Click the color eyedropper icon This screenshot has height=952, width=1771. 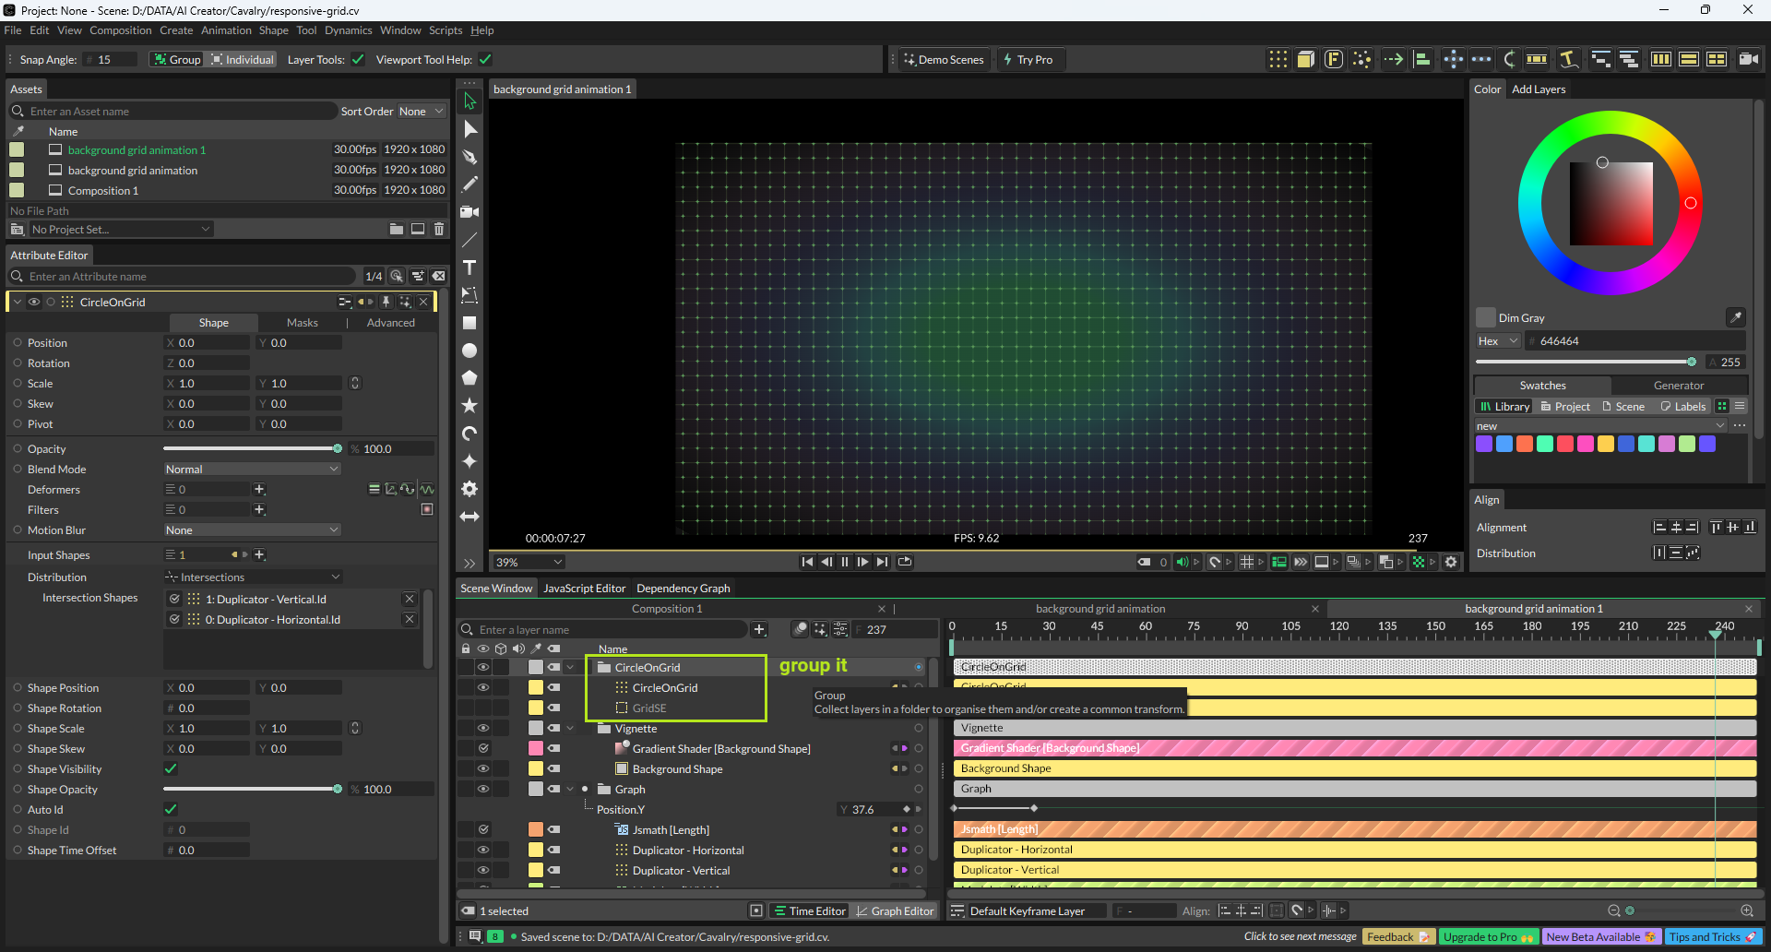1735,317
